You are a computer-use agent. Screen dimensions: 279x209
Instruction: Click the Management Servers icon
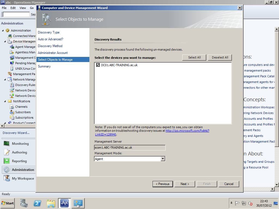click(12, 58)
